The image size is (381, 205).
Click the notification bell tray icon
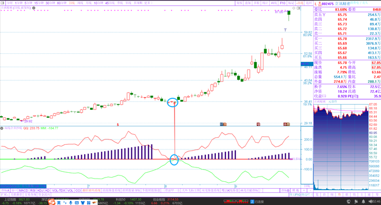point(363,201)
